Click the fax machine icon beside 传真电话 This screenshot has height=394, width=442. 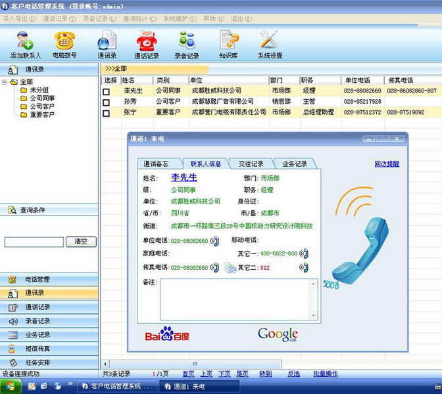[x=230, y=267]
